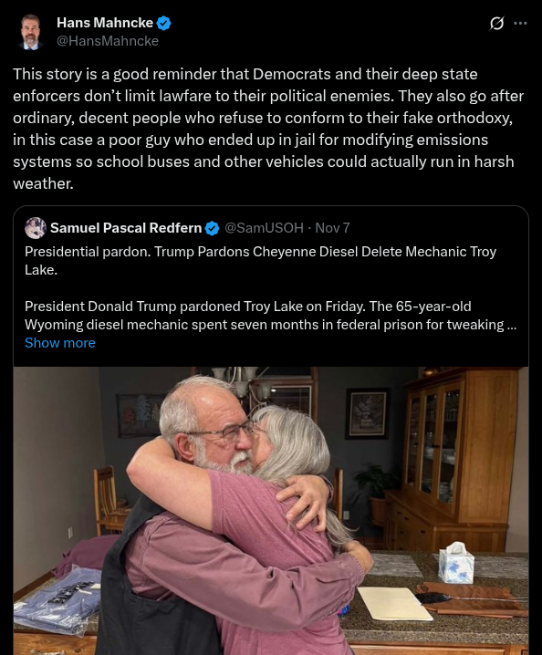Open the Nov 7 timestamp link
The image size is (542, 655).
click(x=332, y=228)
